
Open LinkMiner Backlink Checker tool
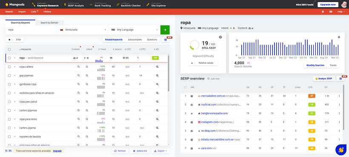(129, 4)
